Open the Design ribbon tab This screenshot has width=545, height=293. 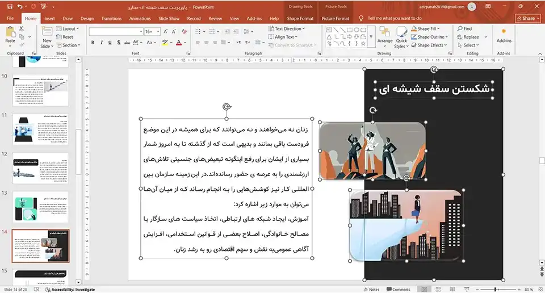87,18
